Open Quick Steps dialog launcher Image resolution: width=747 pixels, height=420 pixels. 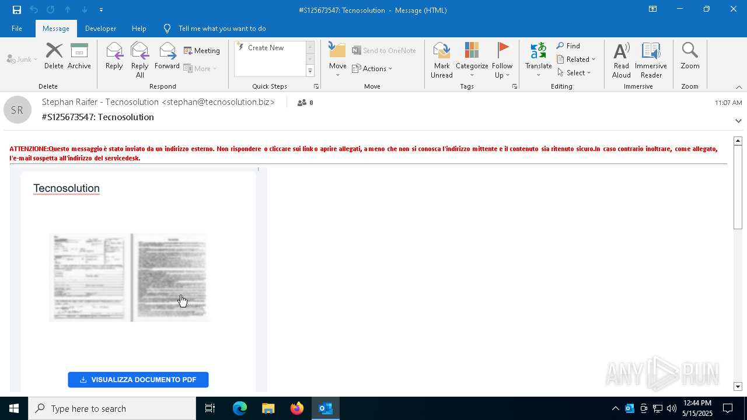(x=316, y=86)
